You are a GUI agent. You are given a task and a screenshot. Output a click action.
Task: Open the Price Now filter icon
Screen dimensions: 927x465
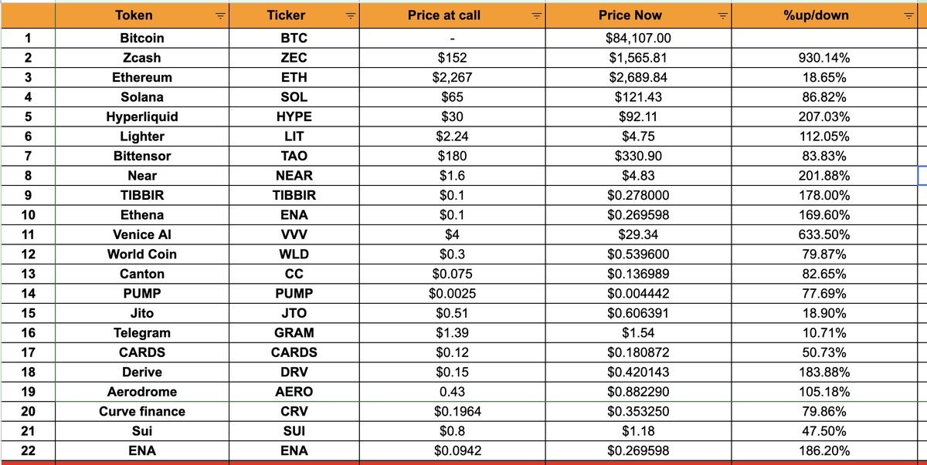(x=722, y=15)
